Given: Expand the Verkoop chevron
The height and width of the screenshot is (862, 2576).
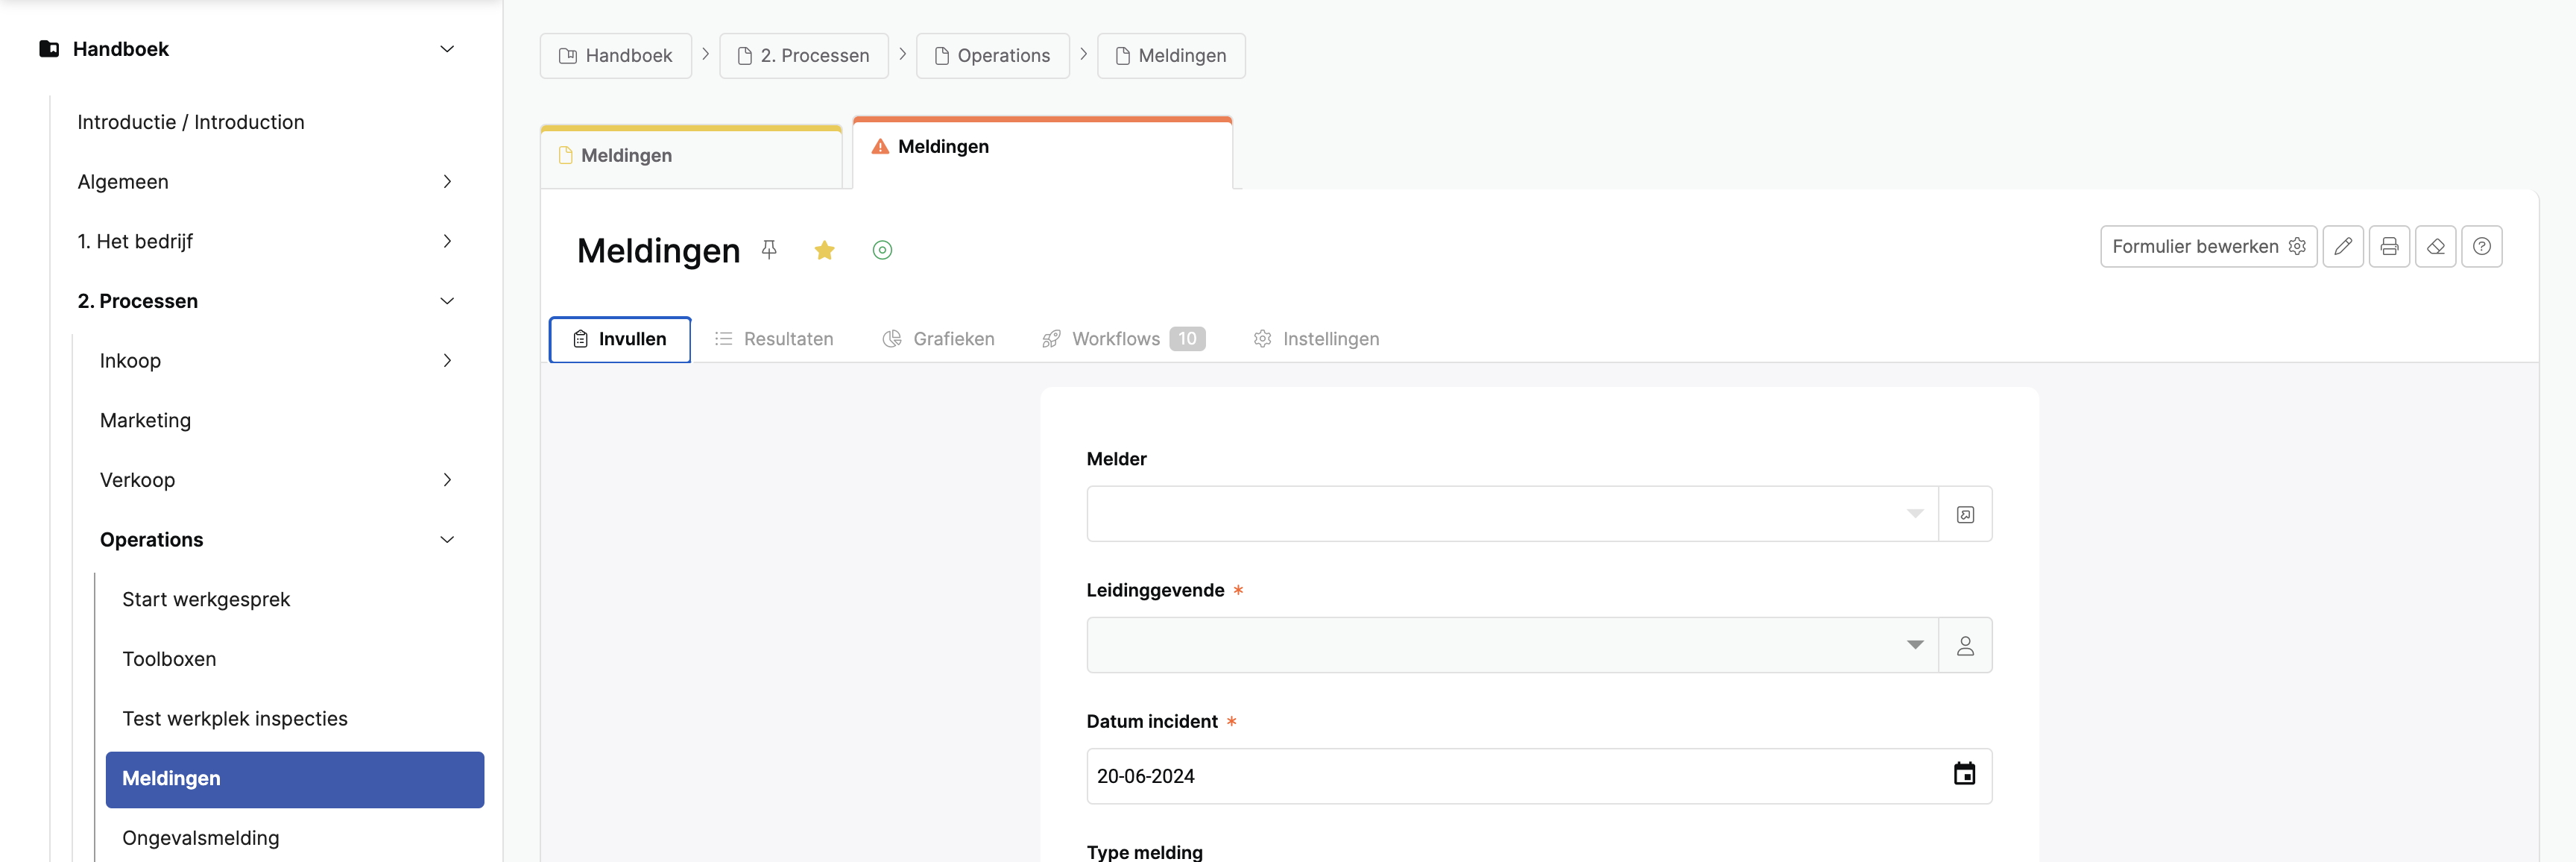Looking at the screenshot, I should 447,480.
